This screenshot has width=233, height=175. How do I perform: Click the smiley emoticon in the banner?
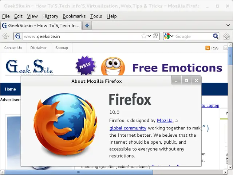tap(113, 66)
